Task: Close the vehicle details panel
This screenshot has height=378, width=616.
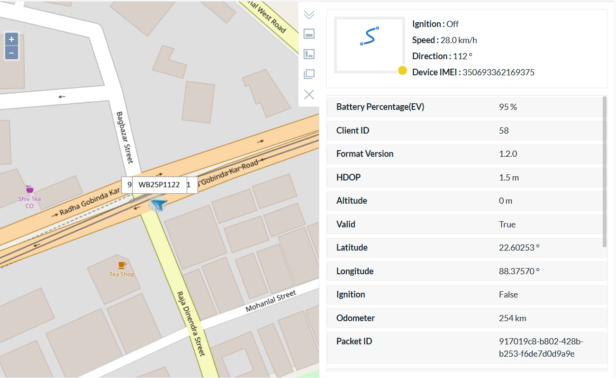Action: (309, 94)
